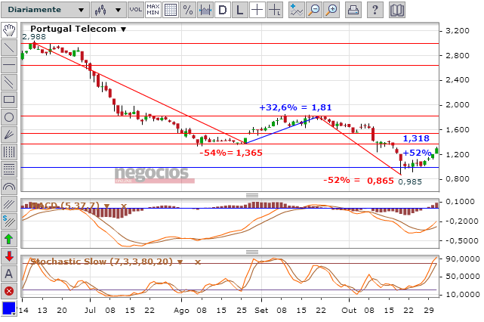Click the -52% = 0,865 annotation
The width and height of the screenshot is (484, 322).
(359, 180)
